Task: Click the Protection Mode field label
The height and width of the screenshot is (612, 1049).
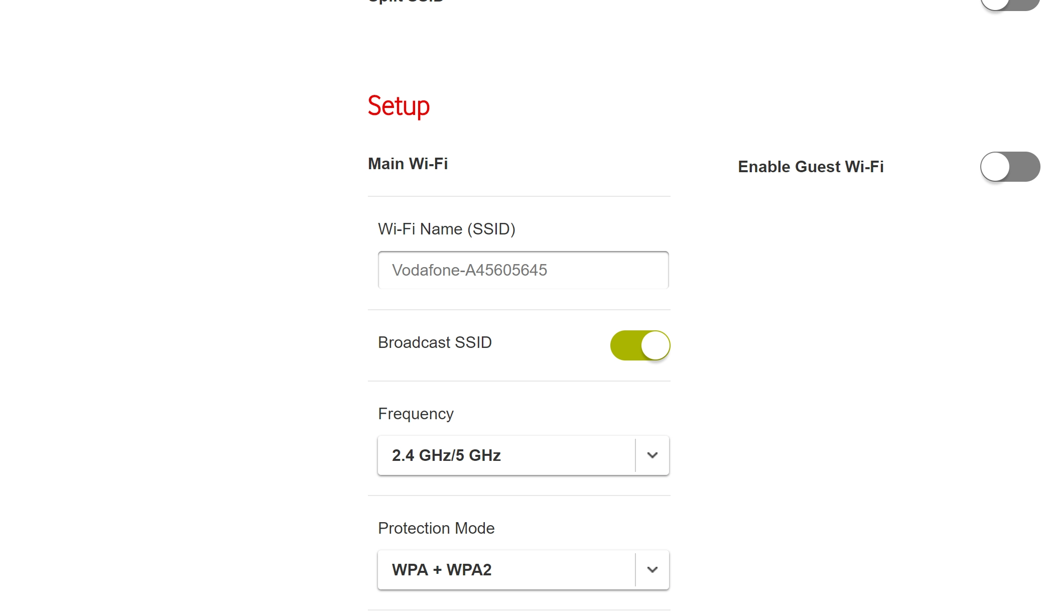Action: click(436, 528)
